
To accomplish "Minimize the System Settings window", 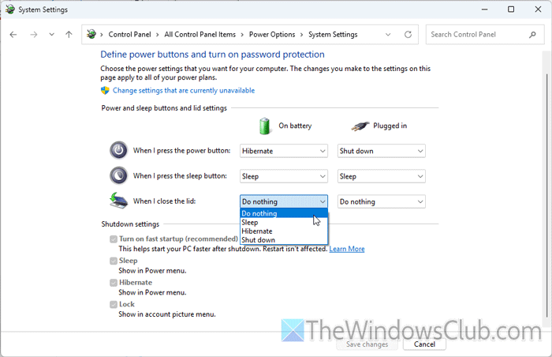I will (x=485, y=9).
